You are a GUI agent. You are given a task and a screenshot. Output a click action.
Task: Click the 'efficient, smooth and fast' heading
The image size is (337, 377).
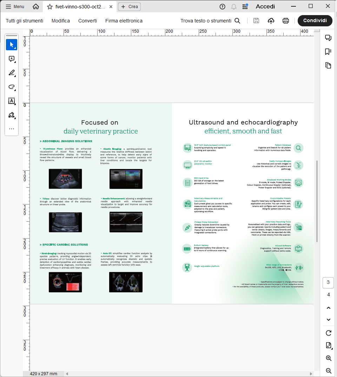point(243,131)
